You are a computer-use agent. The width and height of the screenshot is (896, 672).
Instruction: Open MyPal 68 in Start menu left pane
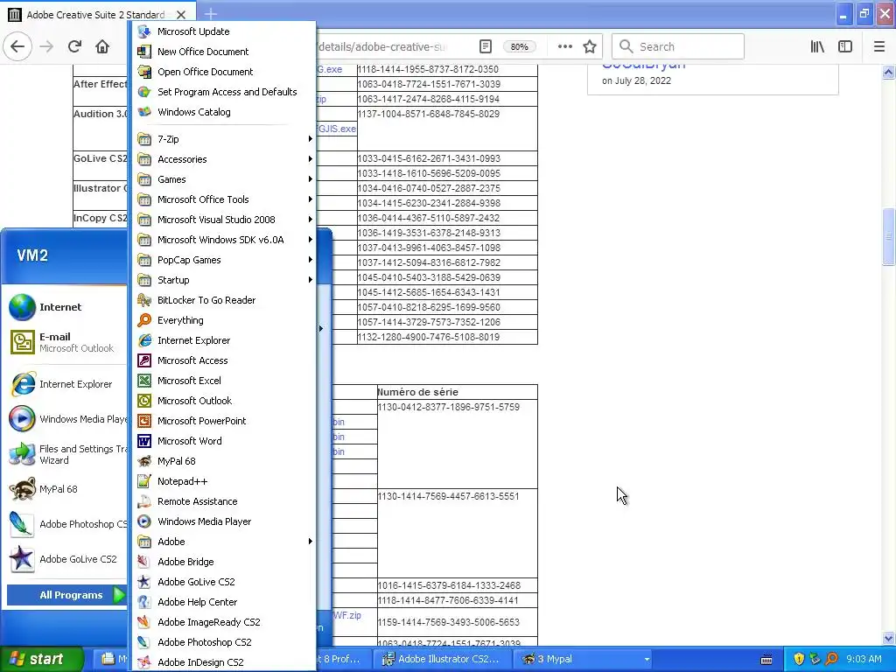coord(66,489)
